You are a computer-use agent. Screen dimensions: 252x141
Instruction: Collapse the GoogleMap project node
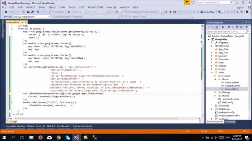[x=209, y=39]
